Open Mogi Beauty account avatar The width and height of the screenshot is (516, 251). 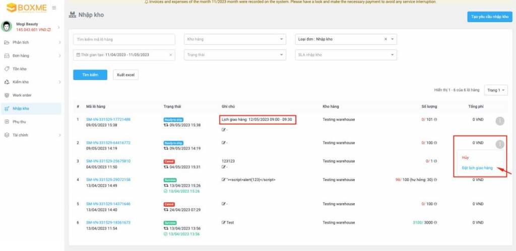point(7,26)
